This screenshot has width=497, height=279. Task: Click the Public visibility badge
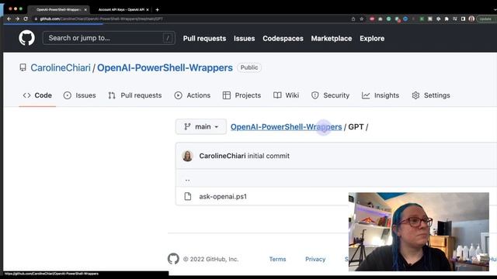click(249, 67)
